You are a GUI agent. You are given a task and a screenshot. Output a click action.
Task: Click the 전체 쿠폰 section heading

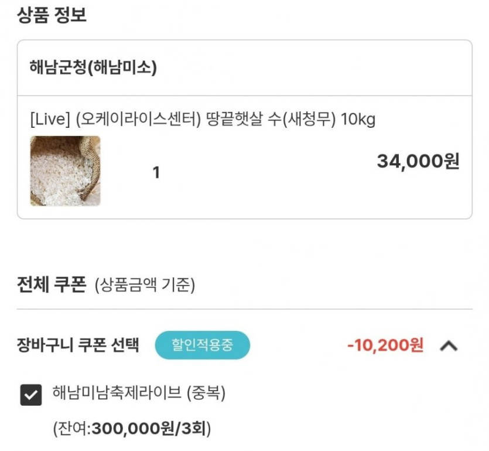(x=52, y=286)
